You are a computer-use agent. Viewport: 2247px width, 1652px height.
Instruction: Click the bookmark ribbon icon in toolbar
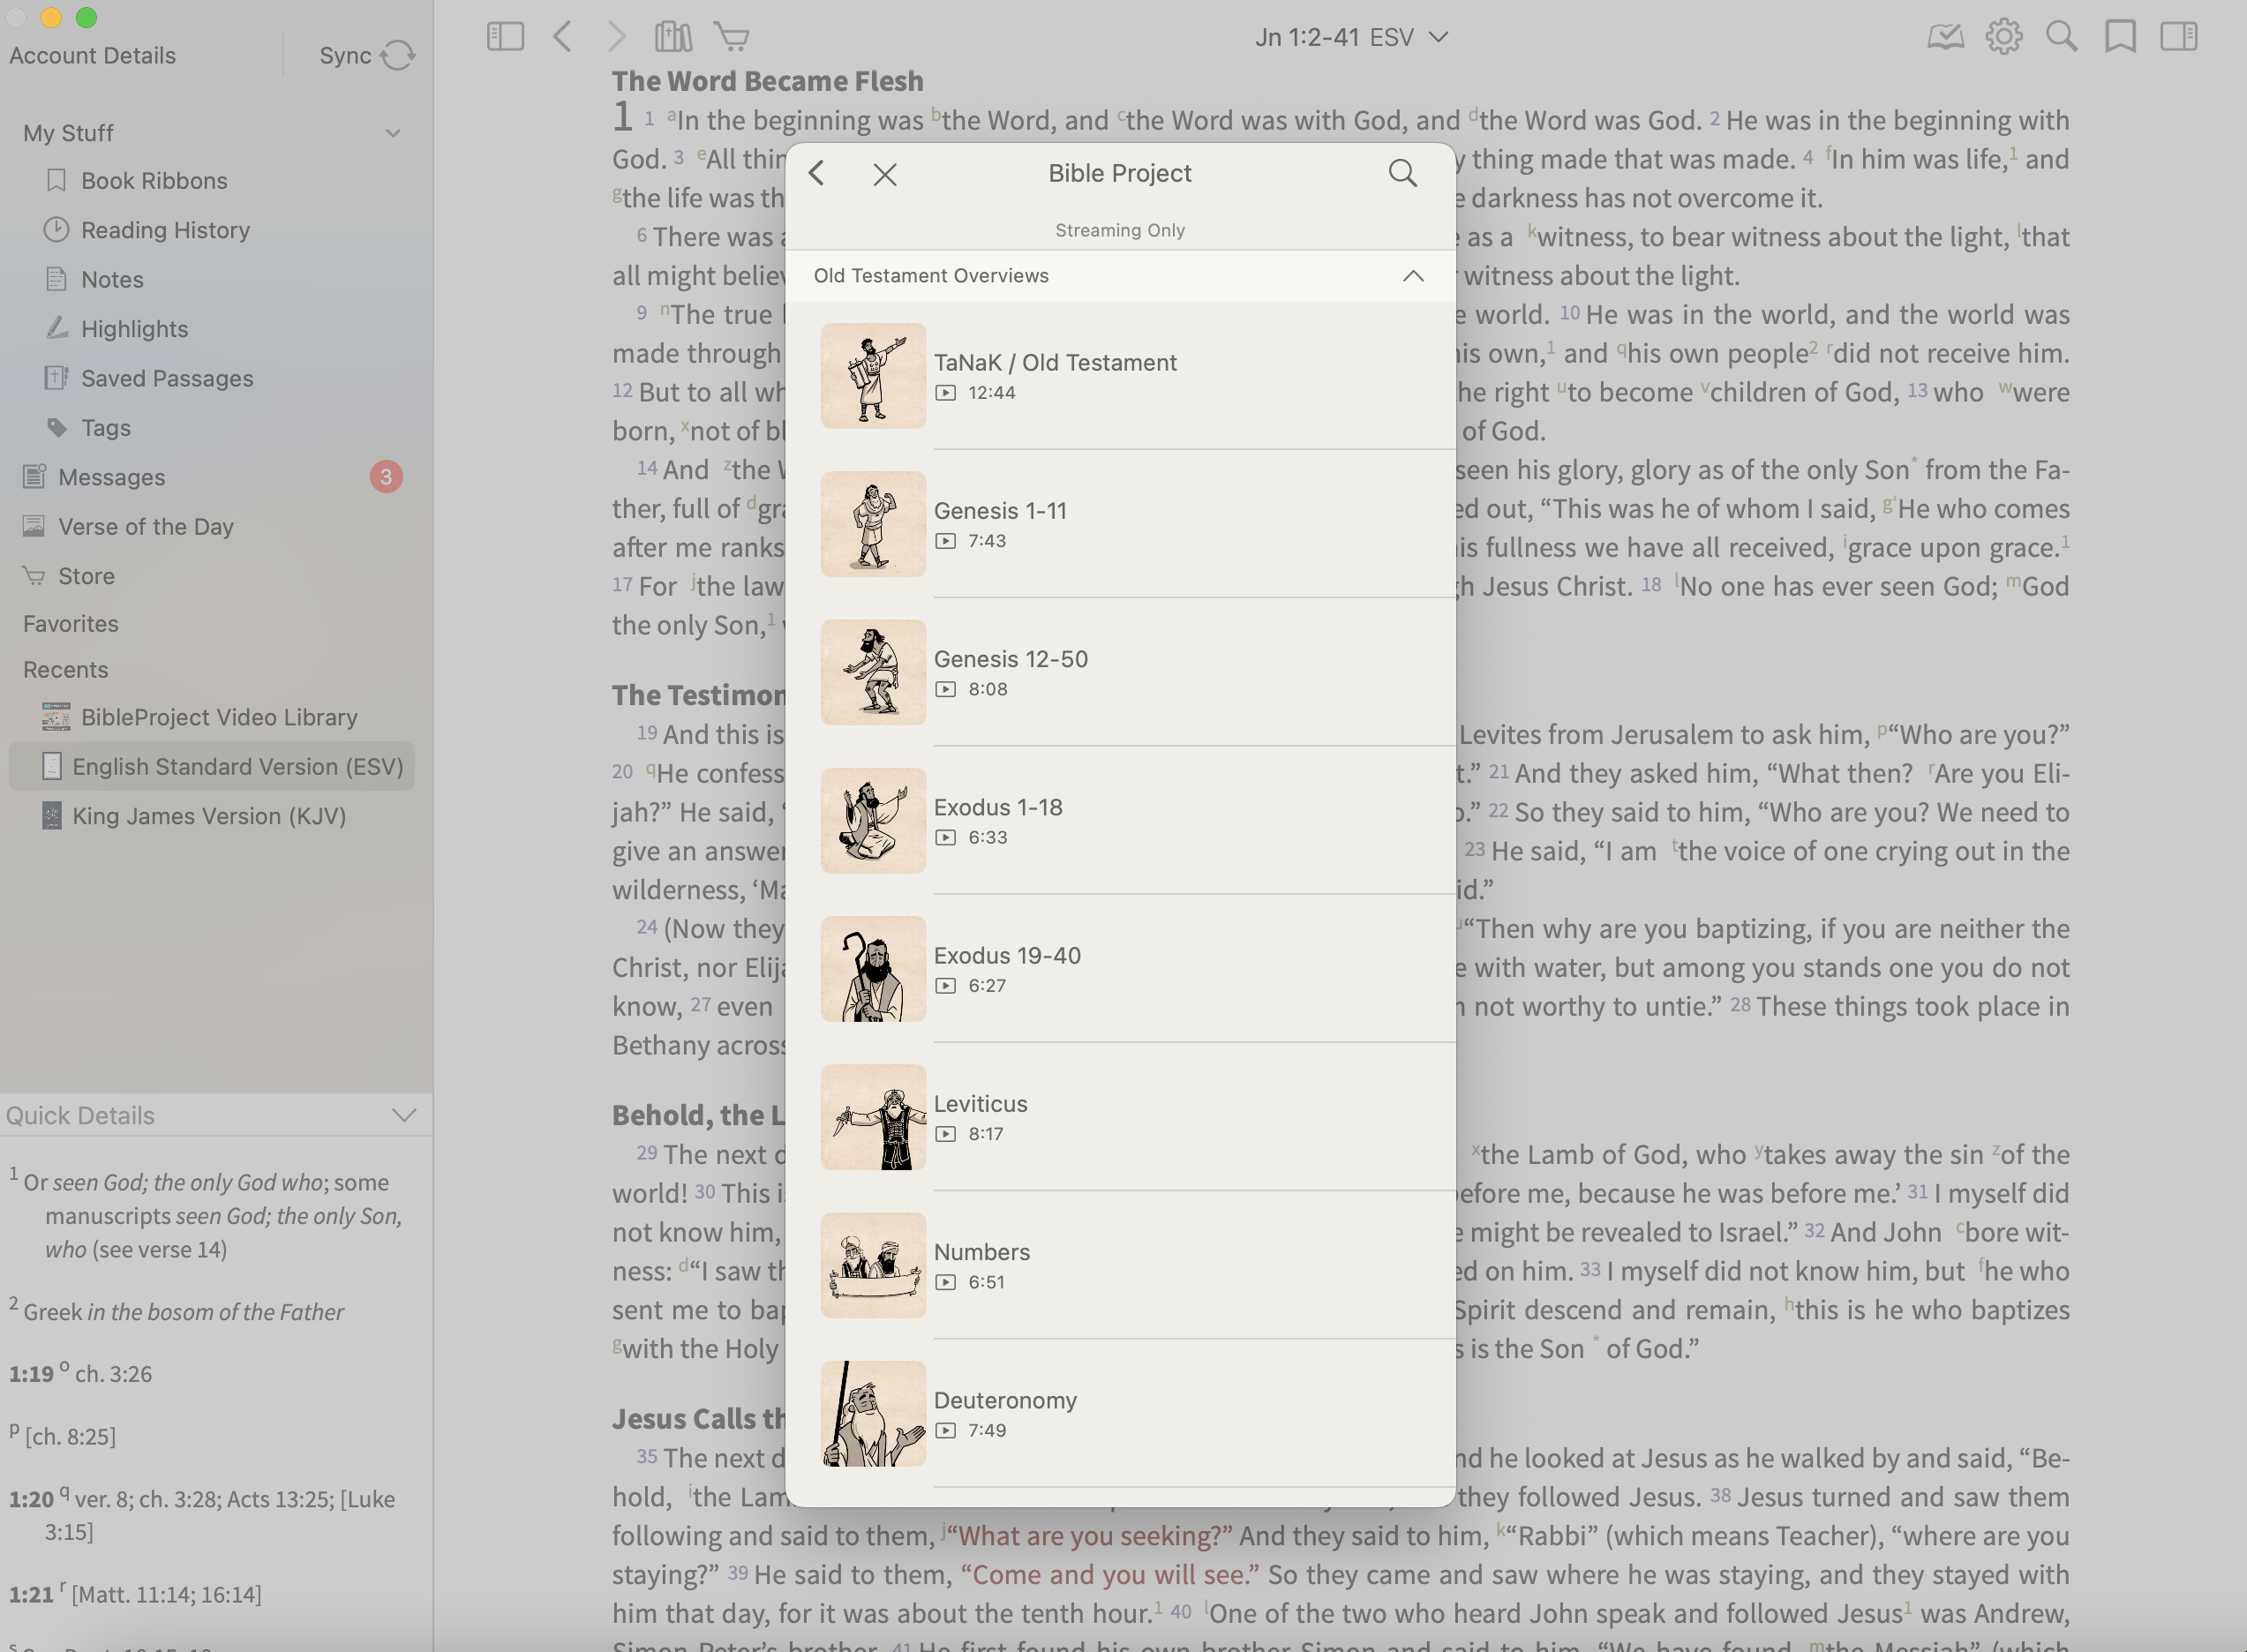point(2120,37)
